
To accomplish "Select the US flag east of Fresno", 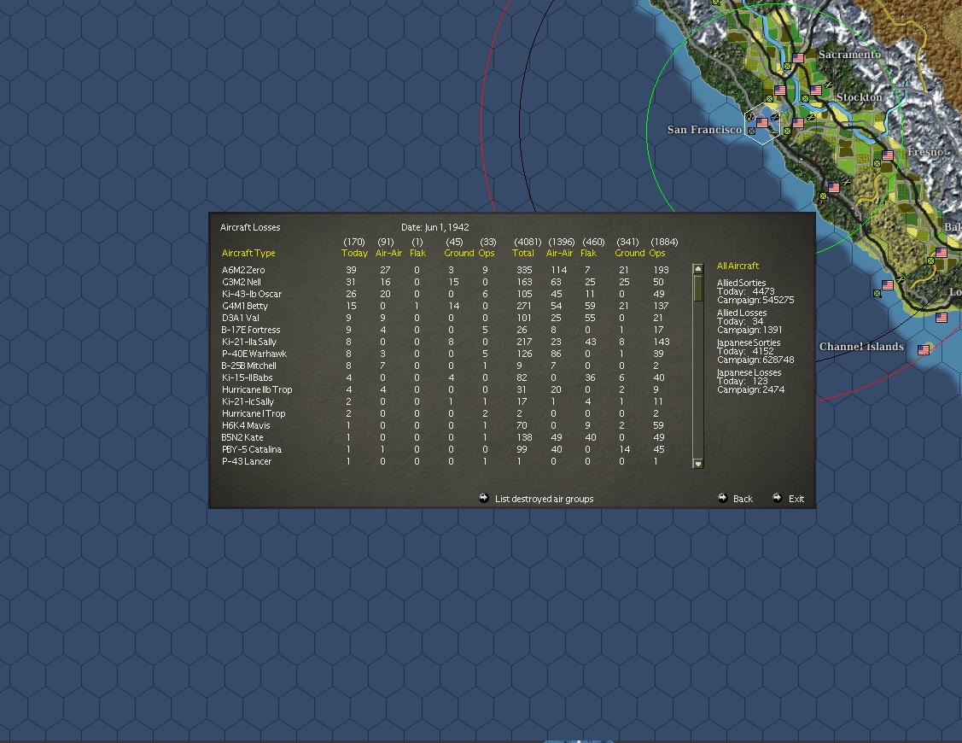I will [x=887, y=155].
